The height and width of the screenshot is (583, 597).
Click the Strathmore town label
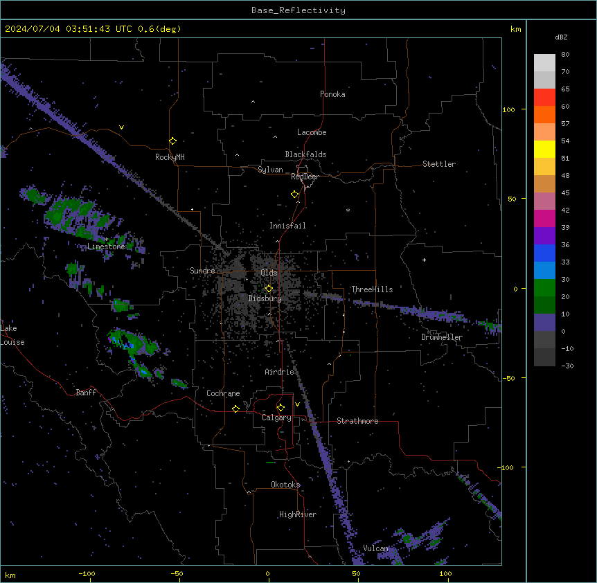pyautogui.click(x=357, y=421)
